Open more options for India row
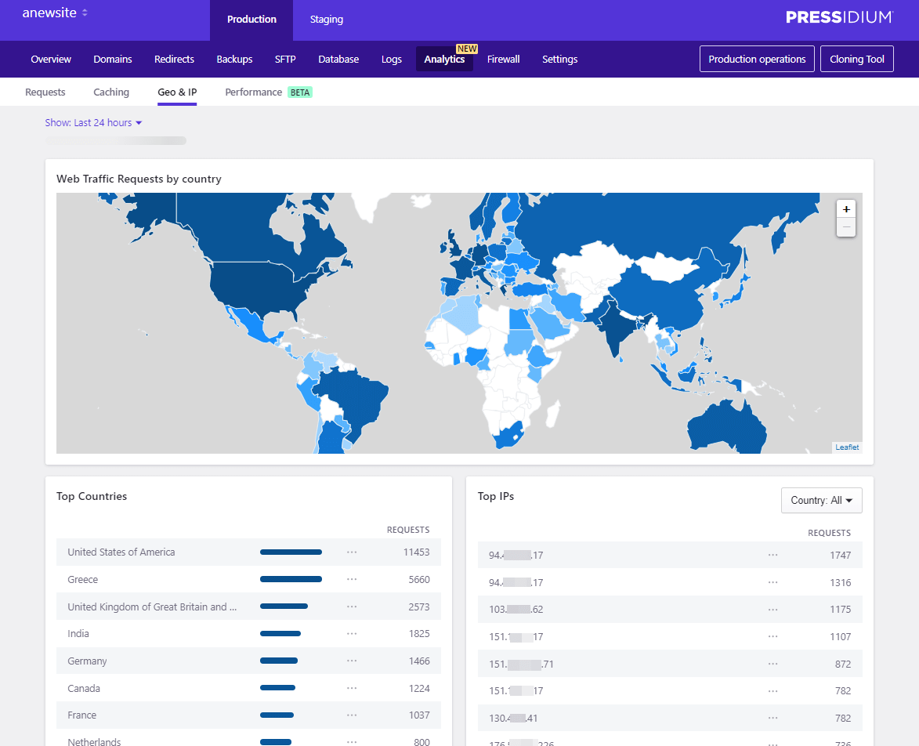Viewport: 919px width, 746px height. (x=352, y=633)
